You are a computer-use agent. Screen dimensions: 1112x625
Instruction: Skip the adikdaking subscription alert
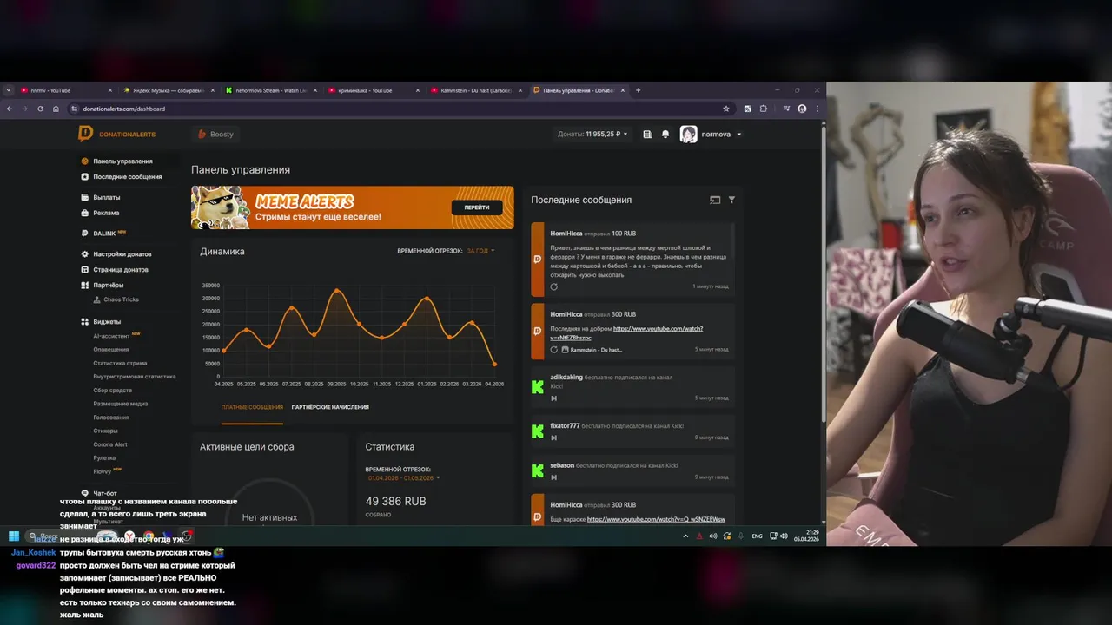click(554, 398)
